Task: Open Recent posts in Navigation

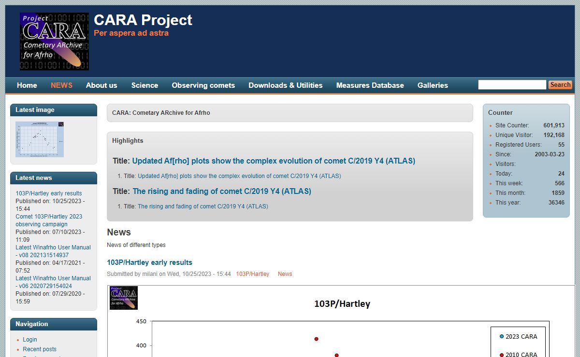Action: (40, 349)
